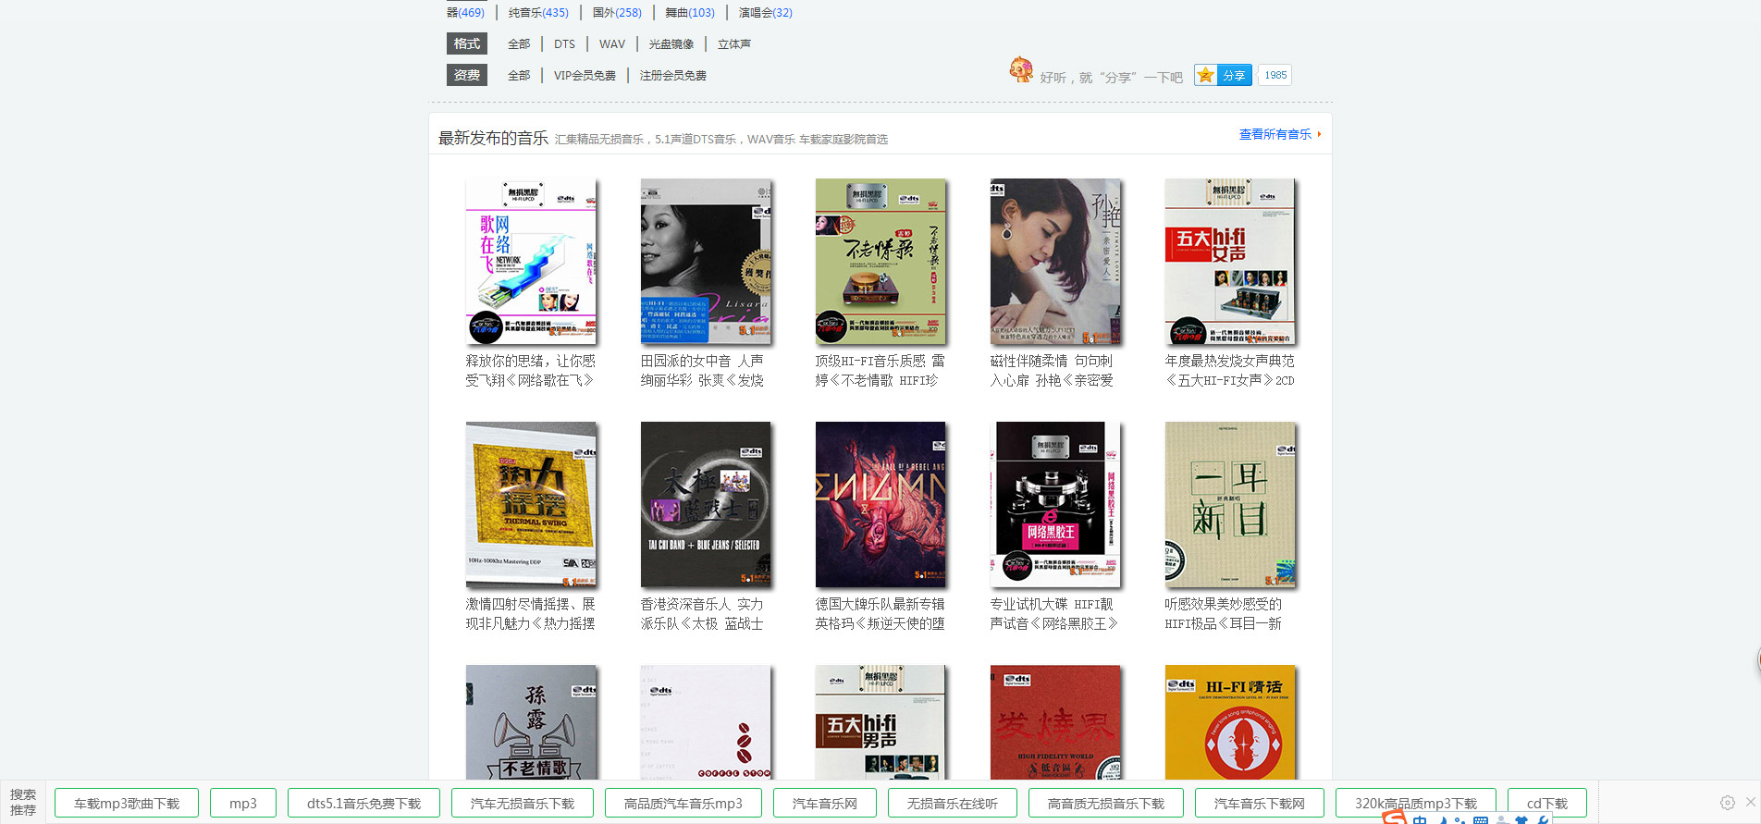Click the arrow beside 查看所有音乐
This screenshot has height=824, width=1761.
[1319, 134]
